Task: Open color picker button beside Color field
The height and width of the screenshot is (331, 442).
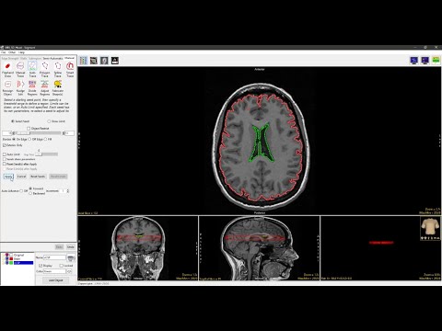Action: coord(70,271)
